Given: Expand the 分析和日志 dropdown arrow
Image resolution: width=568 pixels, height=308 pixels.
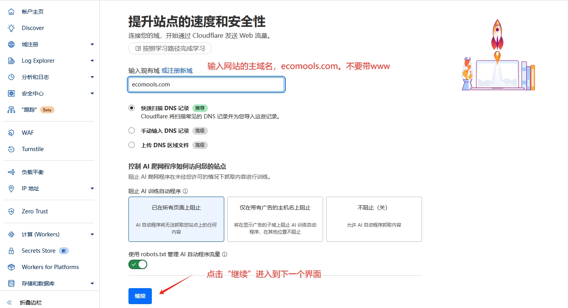Looking at the screenshot, I should point(92,77).
